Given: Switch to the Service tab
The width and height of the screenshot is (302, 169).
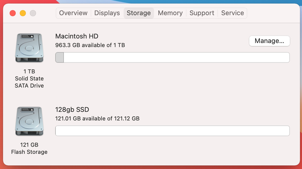Looking at the screenshot, I should pos(232,13).
